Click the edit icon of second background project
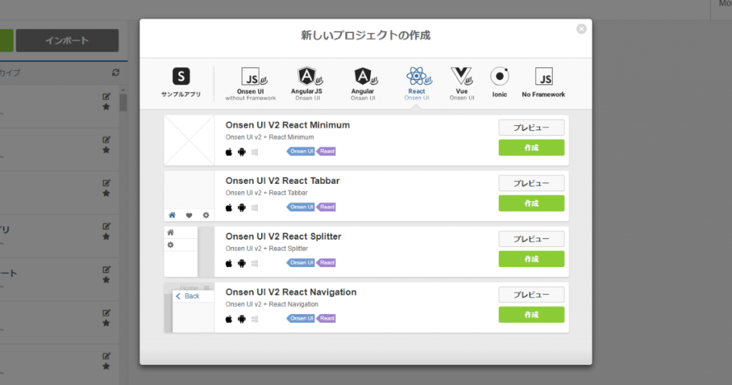Image resolution: width=732 pixels, height=385 pixels. pyautogui.click(x=107, y=140)
